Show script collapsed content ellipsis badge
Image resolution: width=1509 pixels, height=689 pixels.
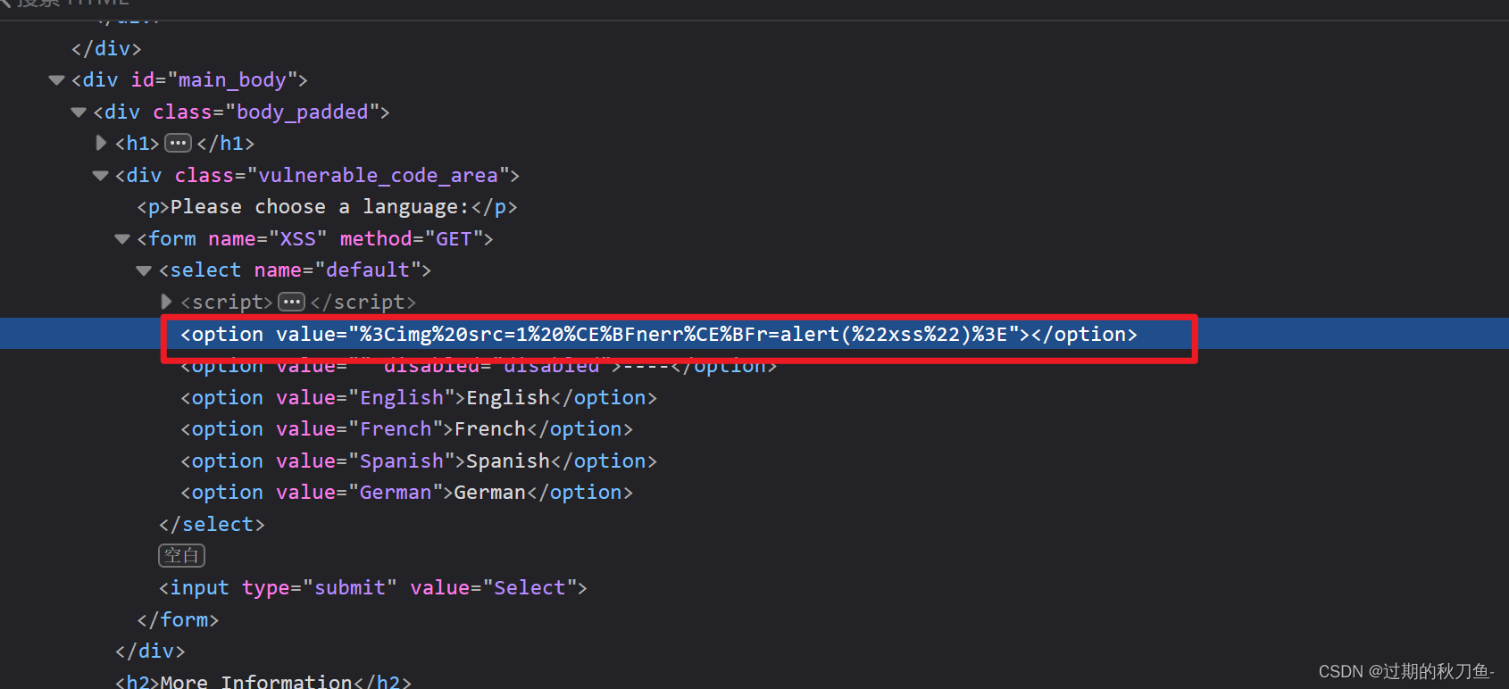(x=291, y=302)
